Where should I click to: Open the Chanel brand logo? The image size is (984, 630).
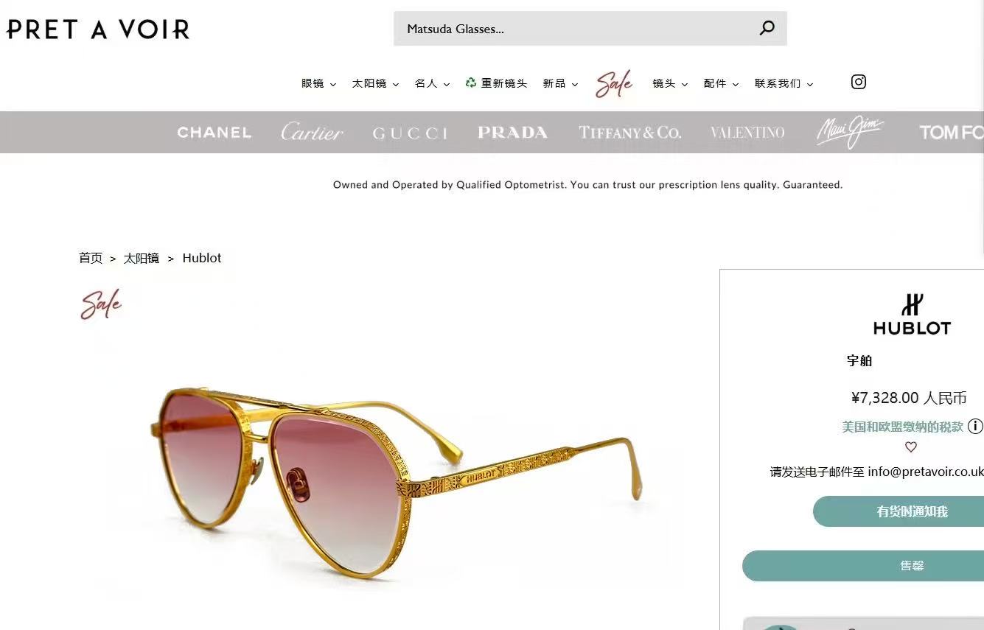pos(214,133)
